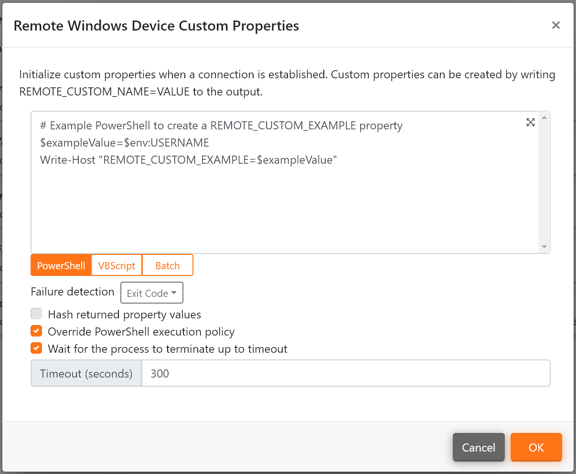Enable hashing of returned property values
The width and height of the screenshot is (576, 474).
click(36, 314)
